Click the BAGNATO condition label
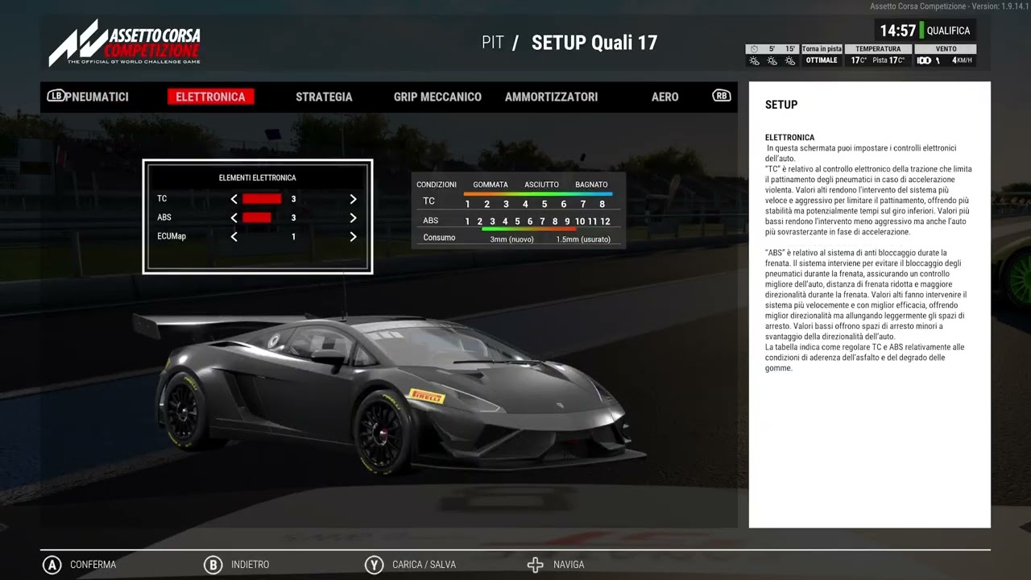This screenshot has width=1031, height=580. 591,184
